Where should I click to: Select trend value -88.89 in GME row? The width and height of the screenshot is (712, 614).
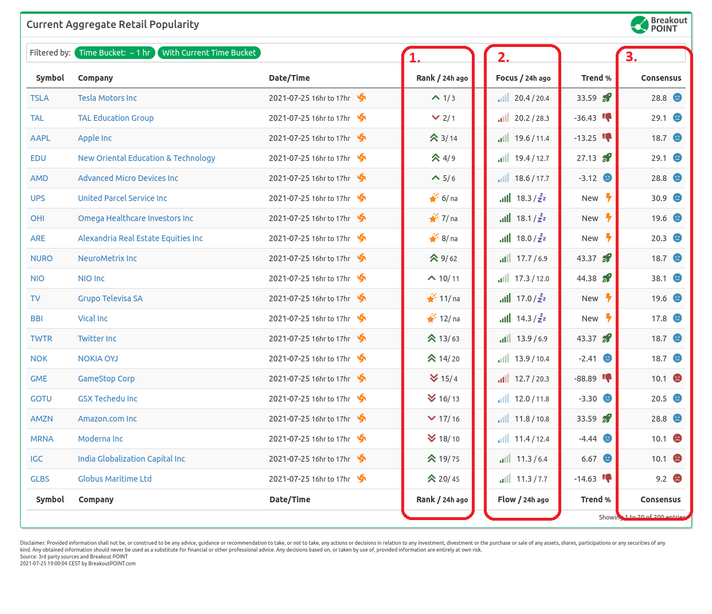(585, 379)
